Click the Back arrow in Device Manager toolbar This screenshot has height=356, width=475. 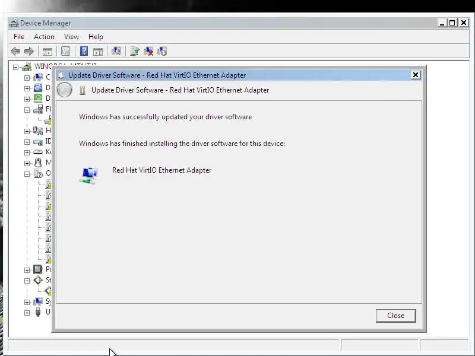pyautogui.click(x=15, y=51)
